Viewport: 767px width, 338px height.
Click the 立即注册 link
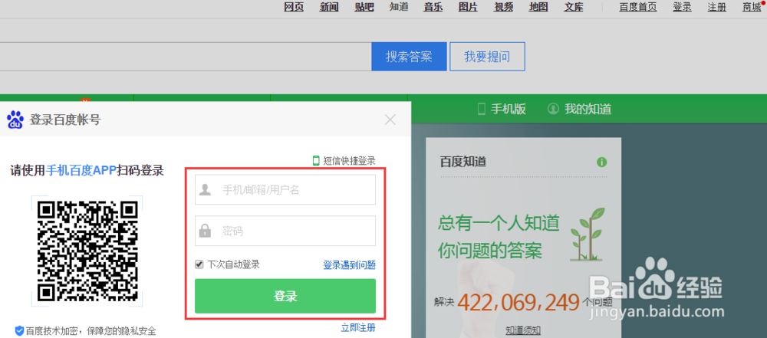(x=358, y=328)
